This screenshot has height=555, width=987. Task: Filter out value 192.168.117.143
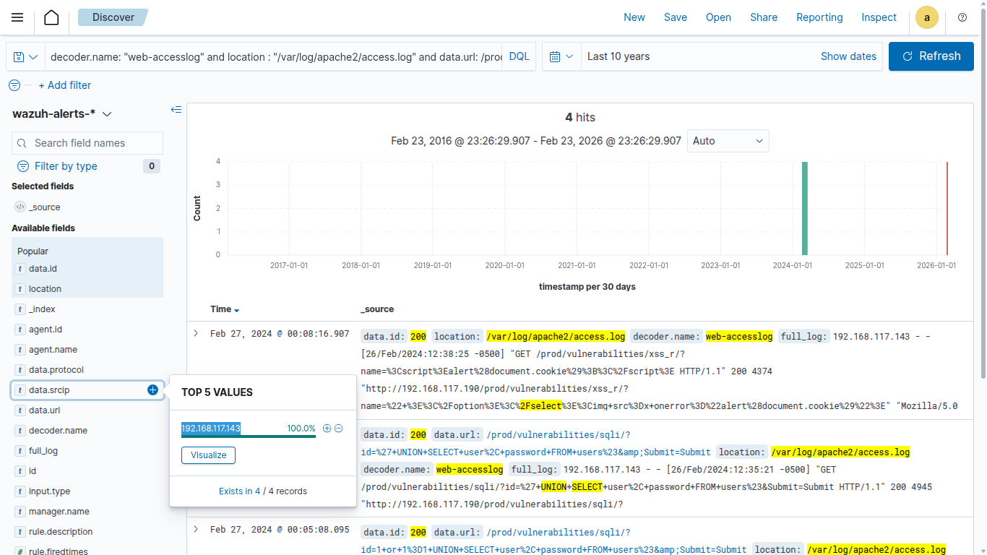tap(339, 429)
